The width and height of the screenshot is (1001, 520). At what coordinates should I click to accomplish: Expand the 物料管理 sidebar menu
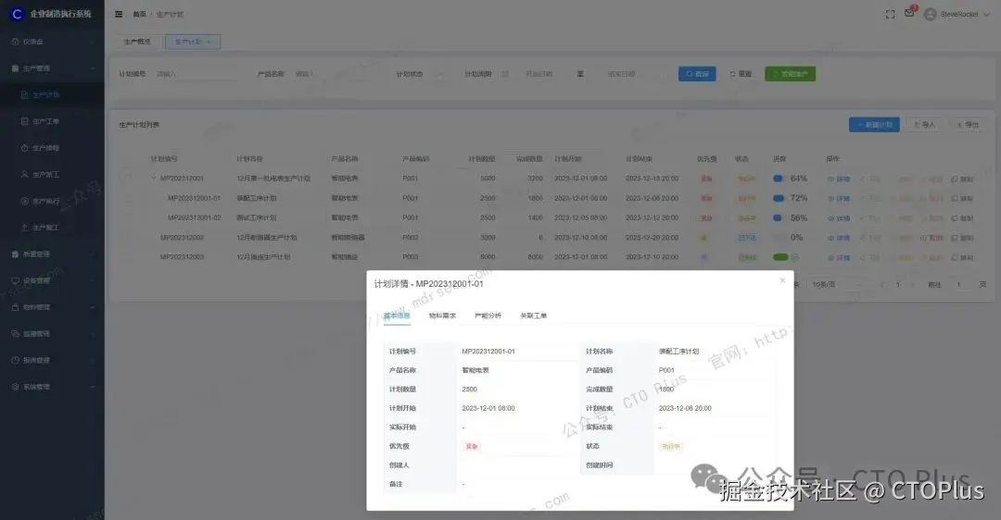52,307
